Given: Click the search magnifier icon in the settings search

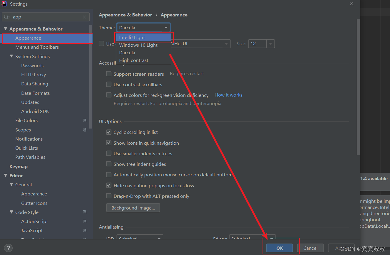Looking at the screenshot, I should [x=7, y=17].
